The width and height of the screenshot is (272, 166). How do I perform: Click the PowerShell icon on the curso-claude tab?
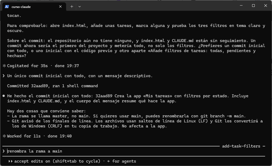coord(7,7)
